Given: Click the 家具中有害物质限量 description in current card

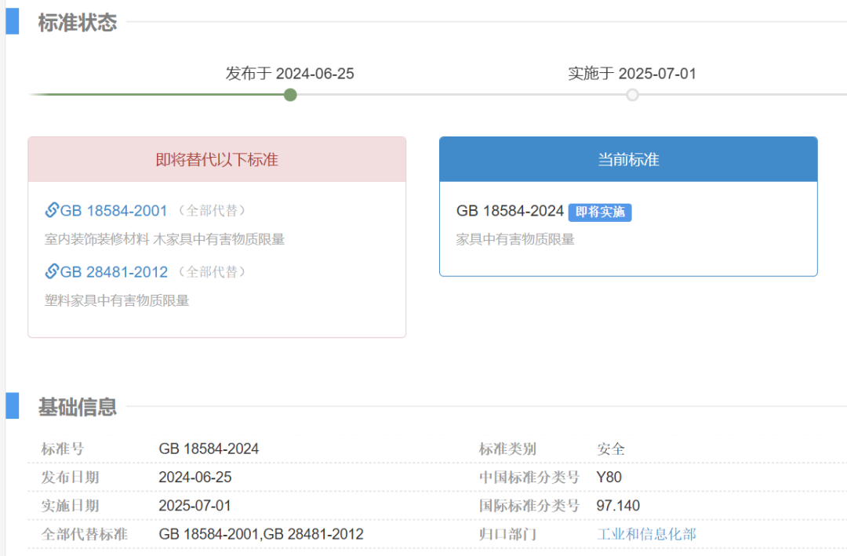Looking at the screenshot, I should pos(515,239).
